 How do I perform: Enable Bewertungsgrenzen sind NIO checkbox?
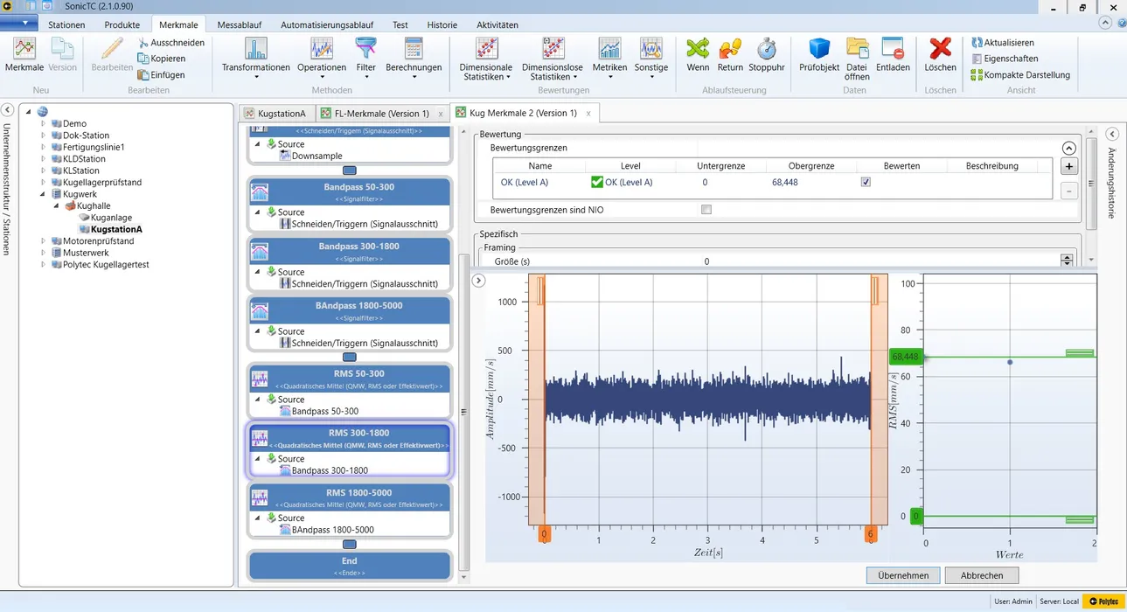tap(706, 210)
